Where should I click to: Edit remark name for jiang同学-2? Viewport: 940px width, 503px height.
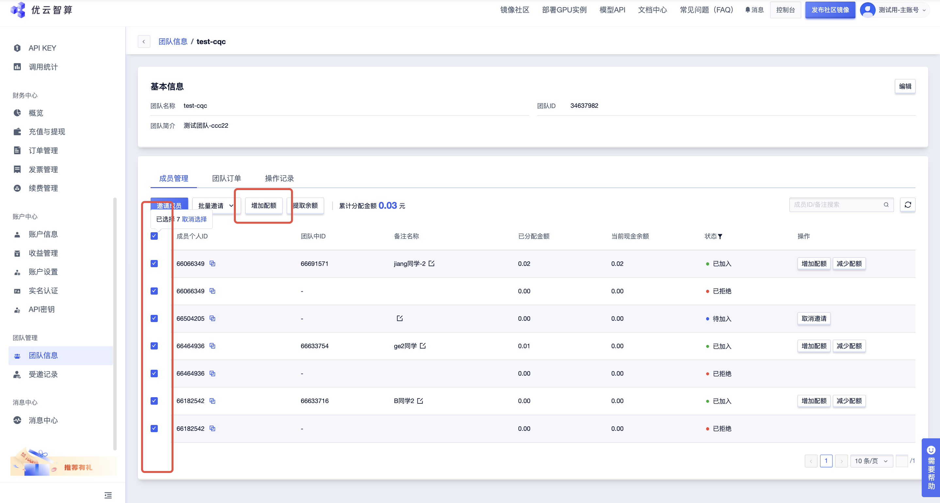click(x=431, y=263)
